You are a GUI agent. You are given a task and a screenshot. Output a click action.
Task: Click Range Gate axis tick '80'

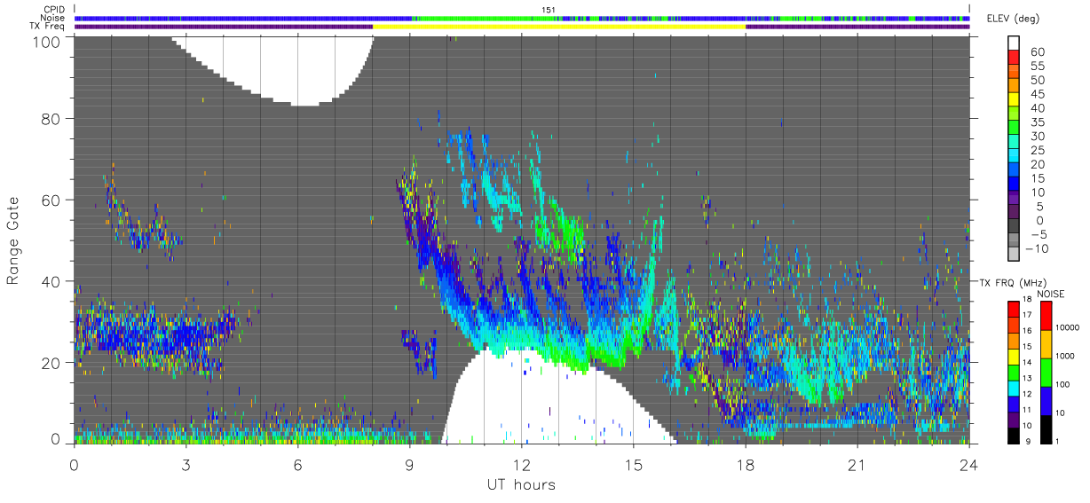pos(52,119)
